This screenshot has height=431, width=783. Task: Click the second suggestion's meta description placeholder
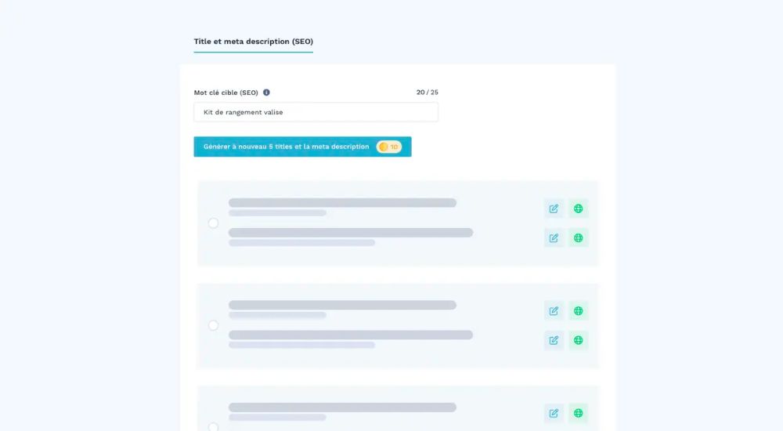pyautogui.click(x=350, y=335)
